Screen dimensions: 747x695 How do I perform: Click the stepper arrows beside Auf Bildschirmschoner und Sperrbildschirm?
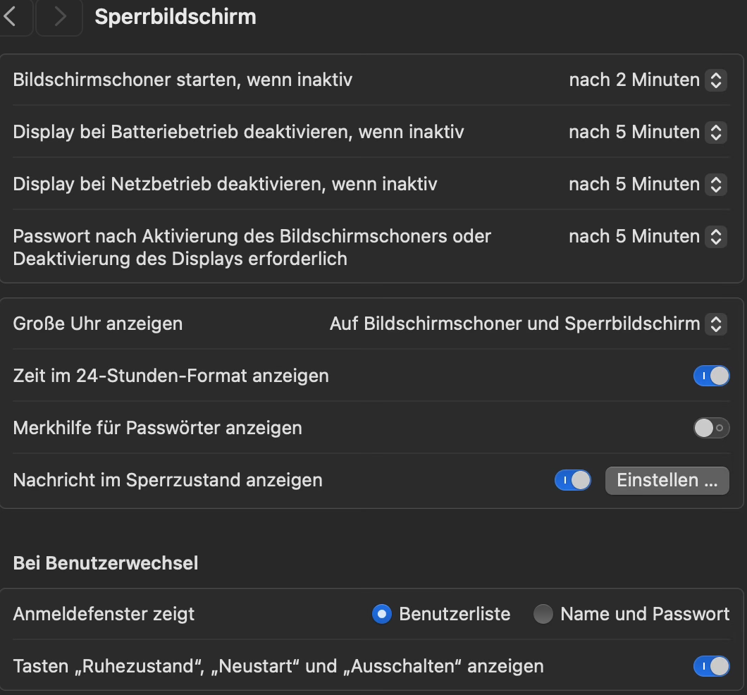tap(716, 324)
